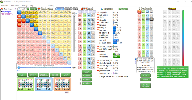Viewport: 192px width, 100px height.
Task: Click the small R equity icon beside Equity range
Action: pyautogui.click(x=135, y=59)
